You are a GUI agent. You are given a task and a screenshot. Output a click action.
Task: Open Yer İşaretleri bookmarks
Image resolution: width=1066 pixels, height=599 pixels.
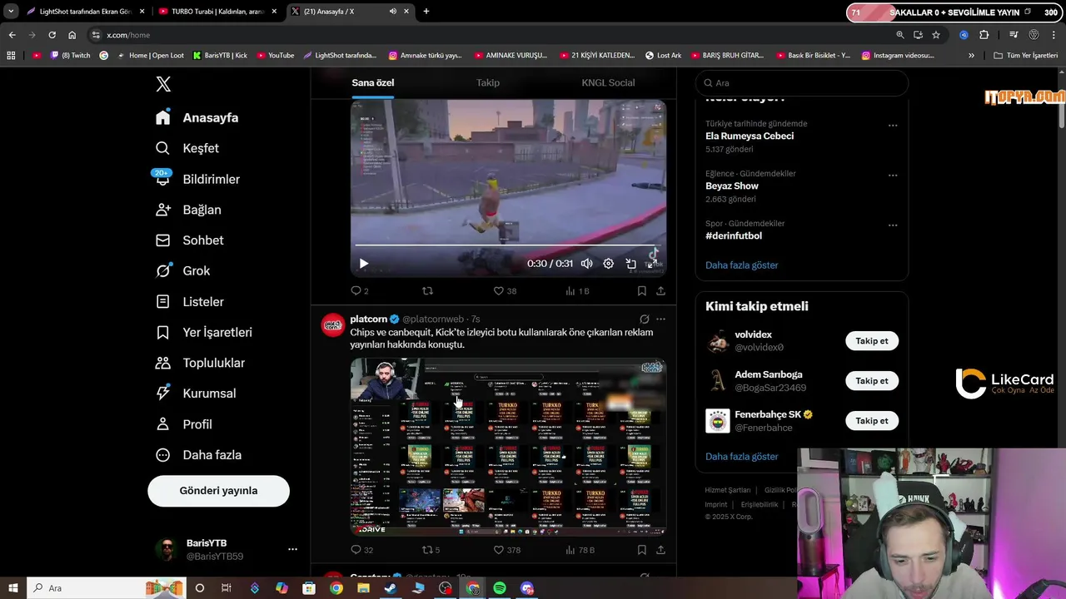(x=203, y=332)
